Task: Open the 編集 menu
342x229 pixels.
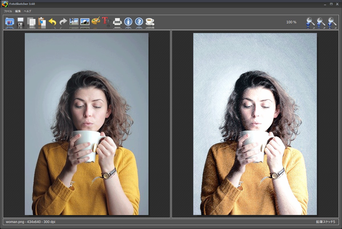Action: point(18,11)
